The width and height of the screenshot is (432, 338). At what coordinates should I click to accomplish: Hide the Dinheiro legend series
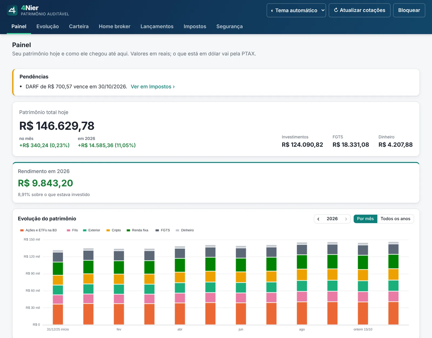[x=185, y=230]
